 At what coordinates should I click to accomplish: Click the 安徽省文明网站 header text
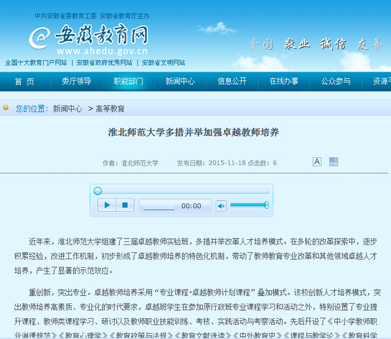coord(164,63)
